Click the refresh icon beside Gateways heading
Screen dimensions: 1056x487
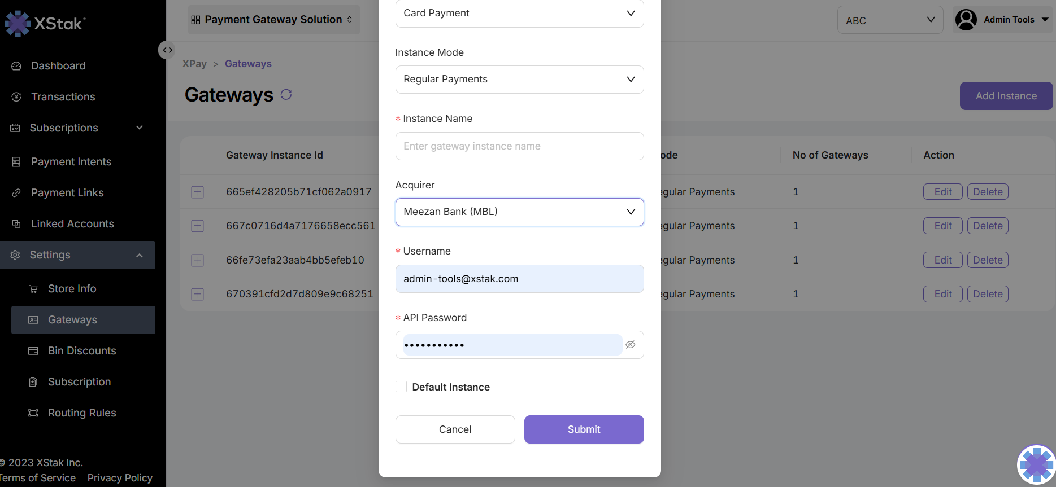click(x=286, y=95)
